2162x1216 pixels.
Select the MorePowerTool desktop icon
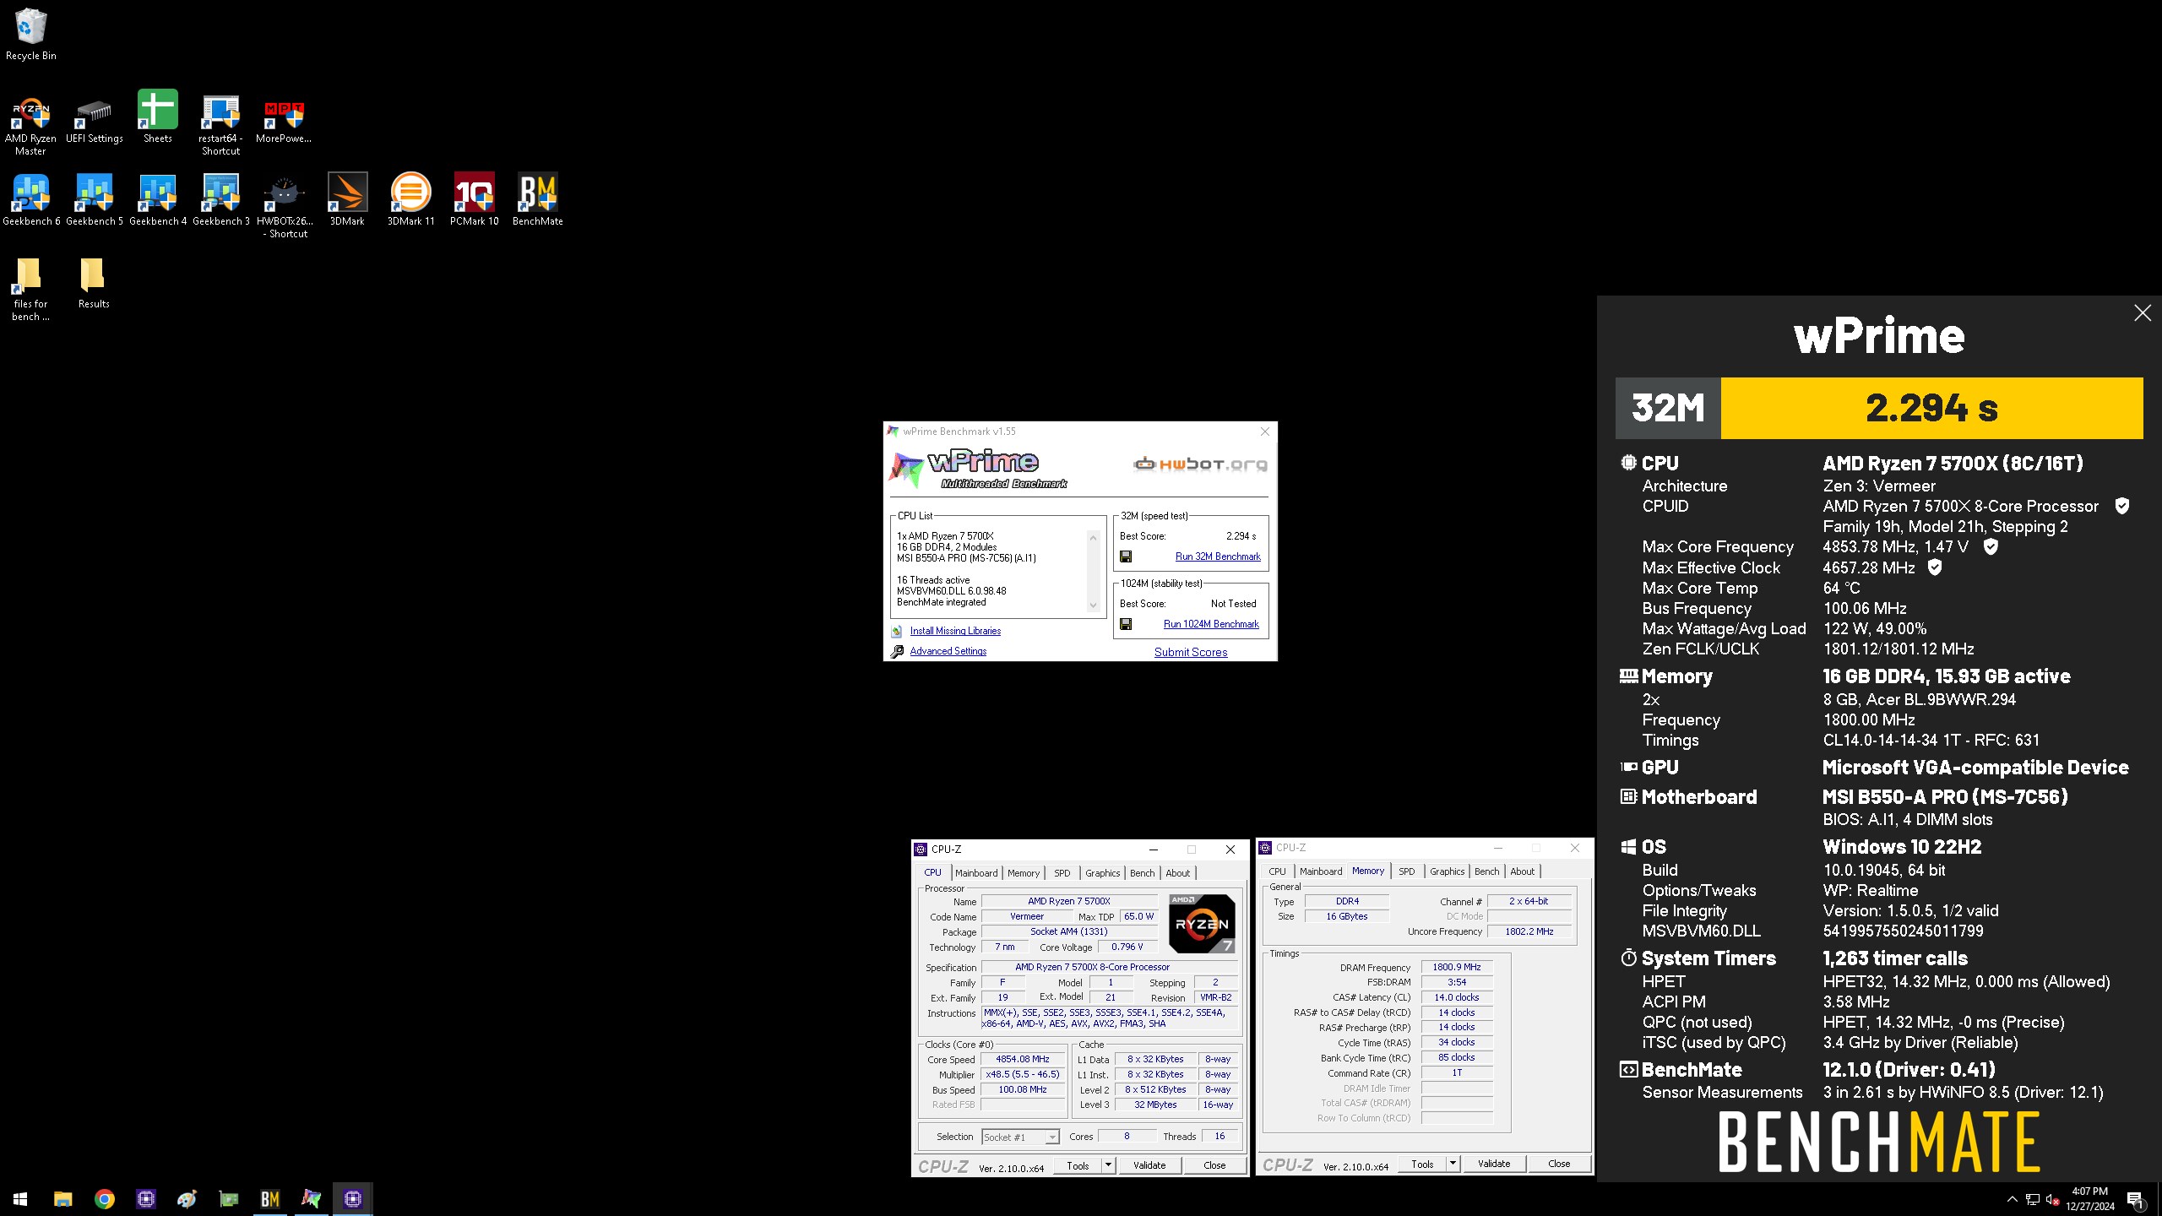click(284, 118)
